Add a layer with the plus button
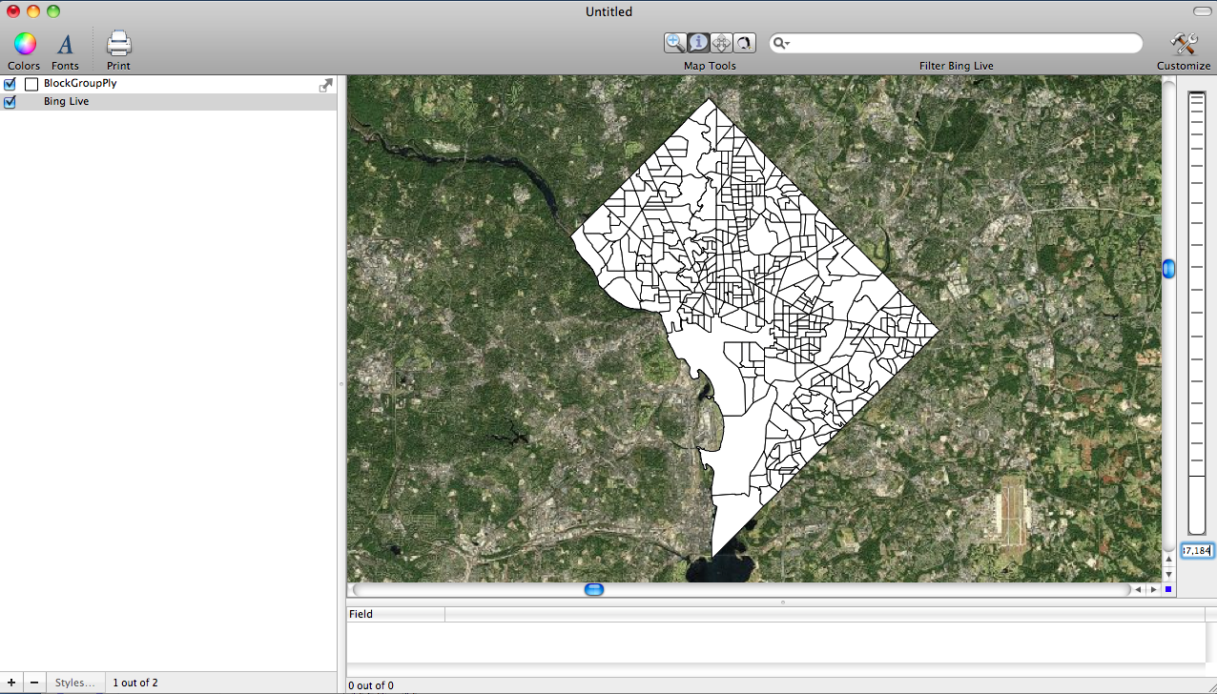 pos(11,683)
